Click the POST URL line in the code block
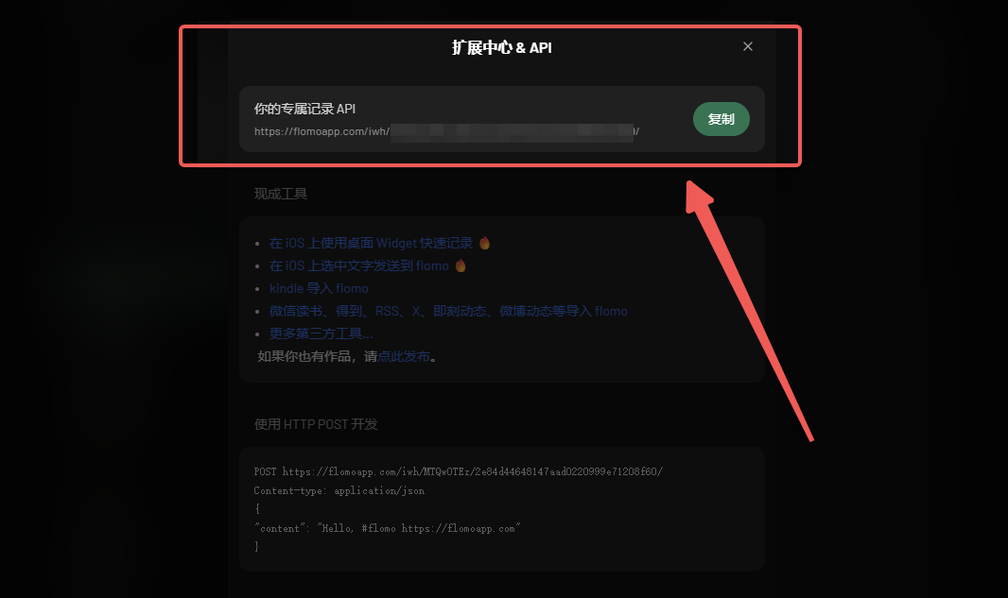 pos(459,471)
